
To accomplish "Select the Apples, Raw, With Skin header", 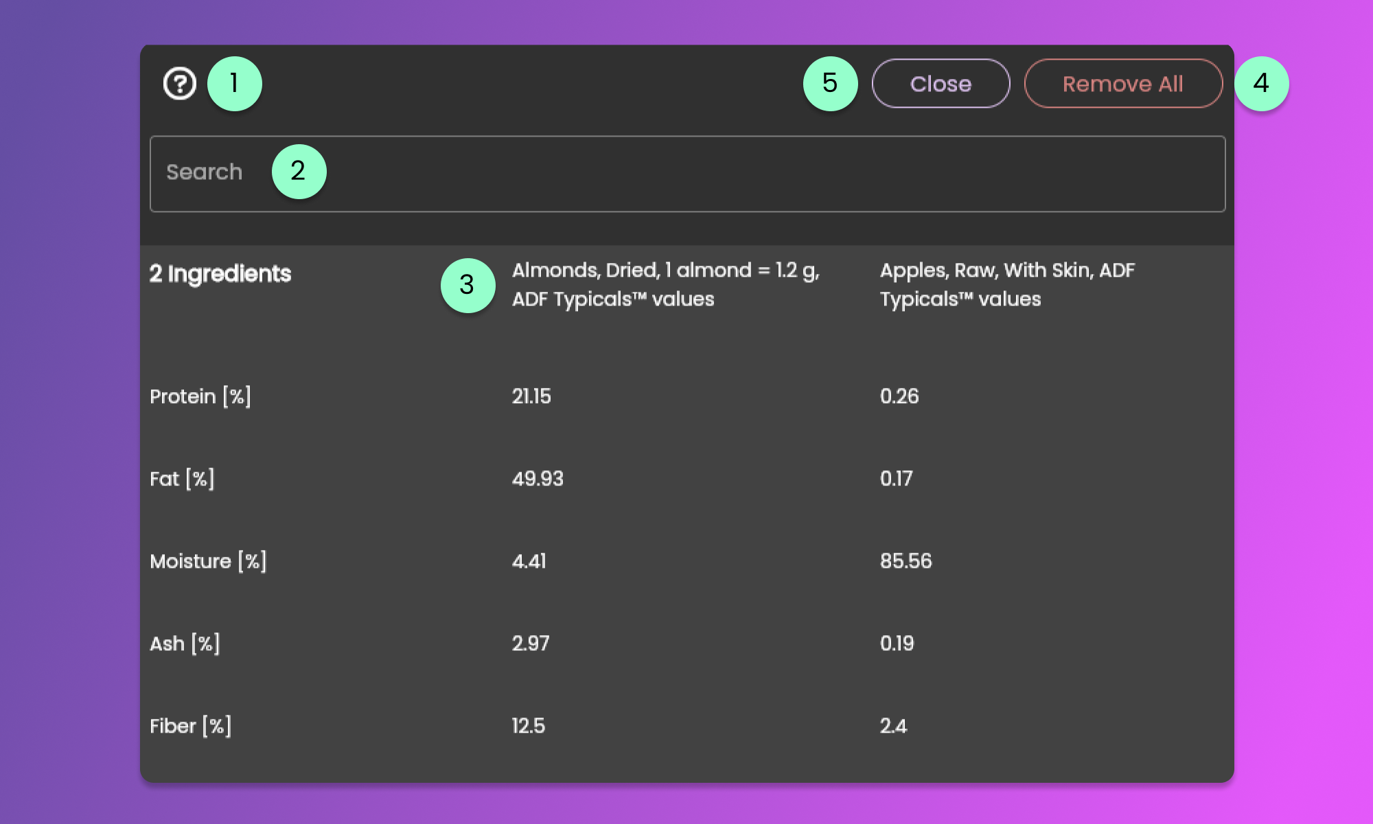I will (x=1006, y=284).
